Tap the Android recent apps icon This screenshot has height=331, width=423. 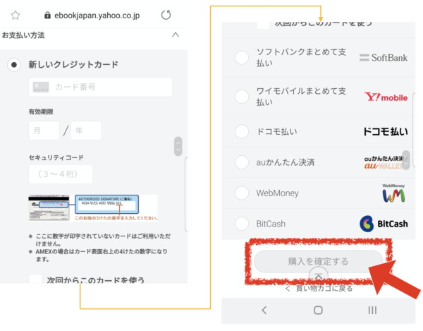point(372,310)
